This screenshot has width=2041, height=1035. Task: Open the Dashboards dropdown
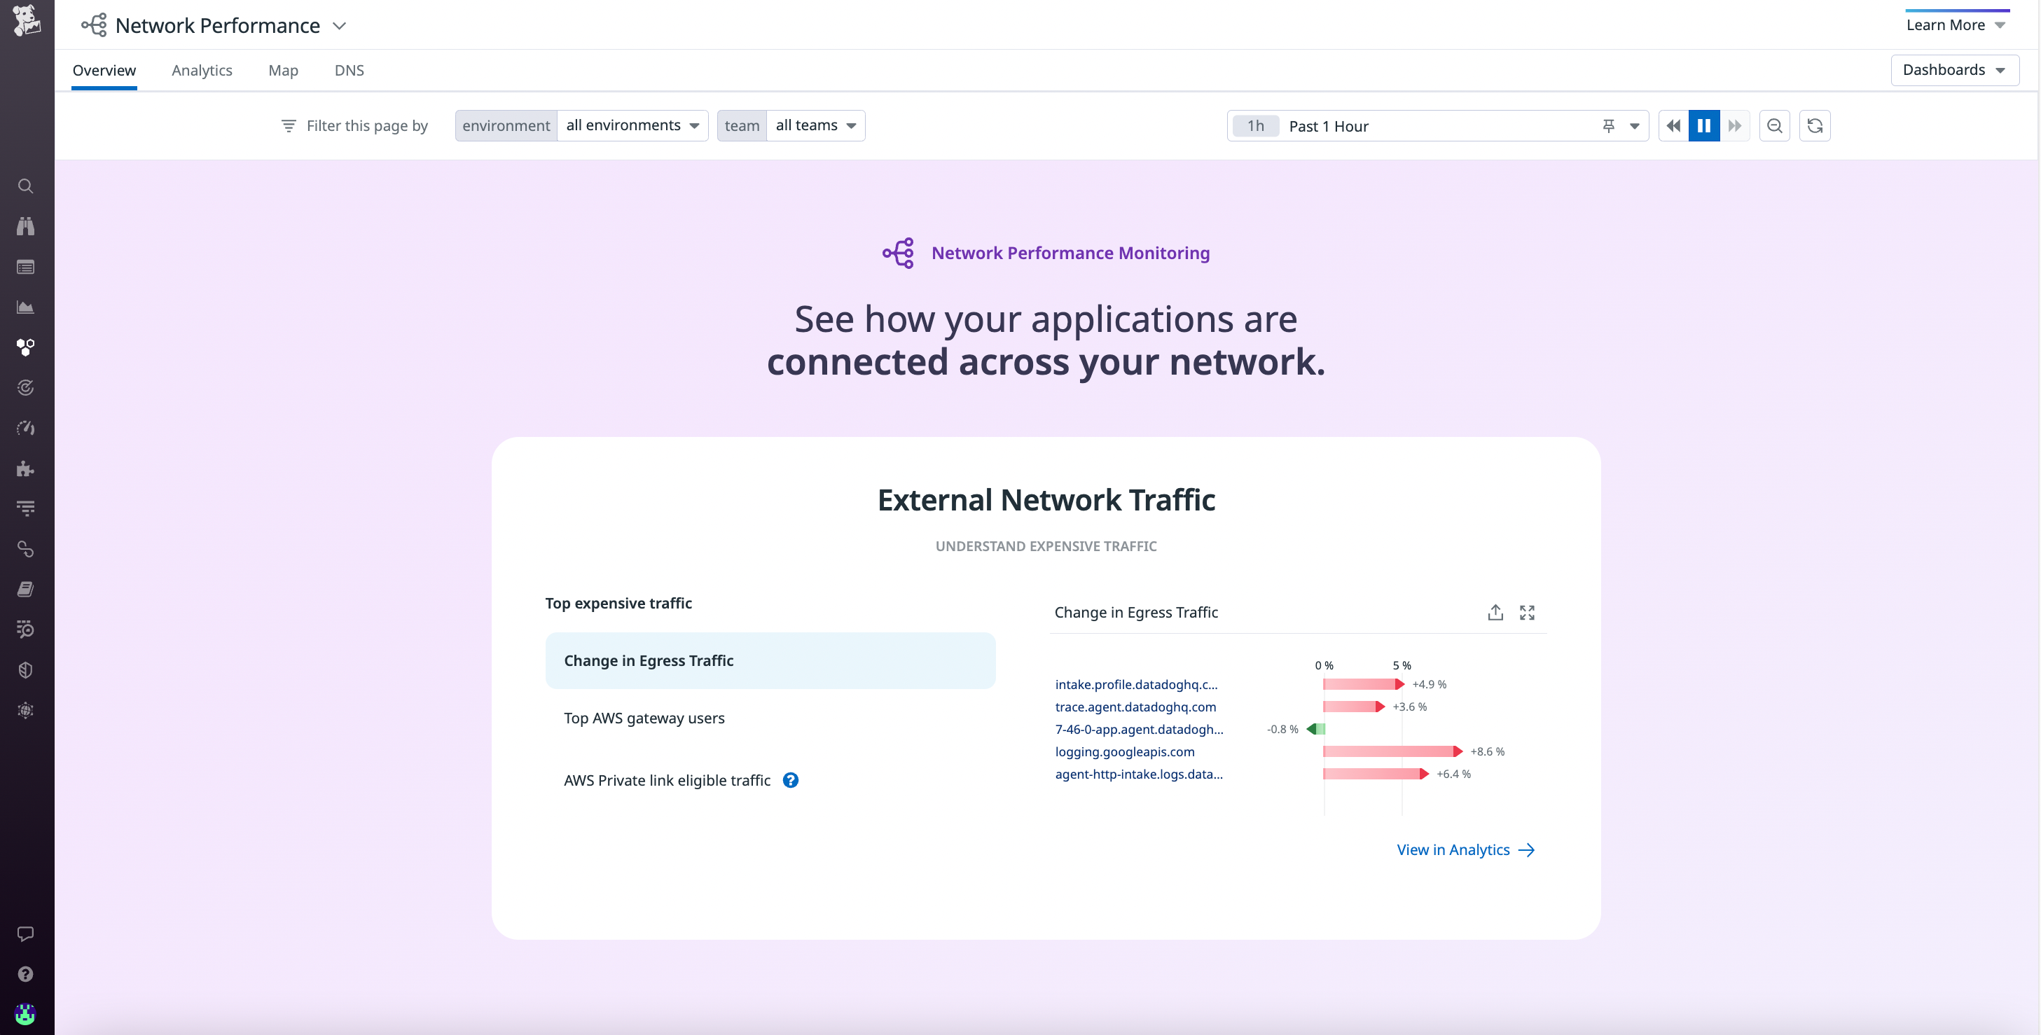[x=1954, y=70]
